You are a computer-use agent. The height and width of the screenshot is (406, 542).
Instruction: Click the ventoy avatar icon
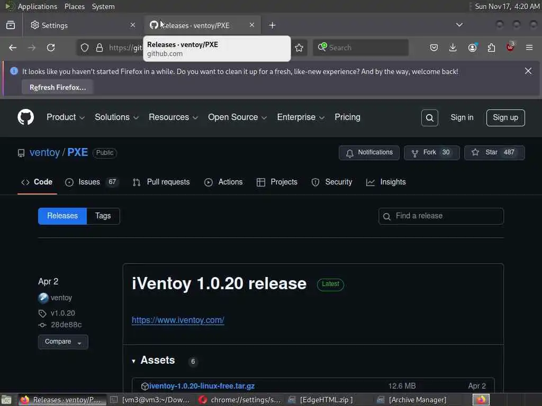43,298
